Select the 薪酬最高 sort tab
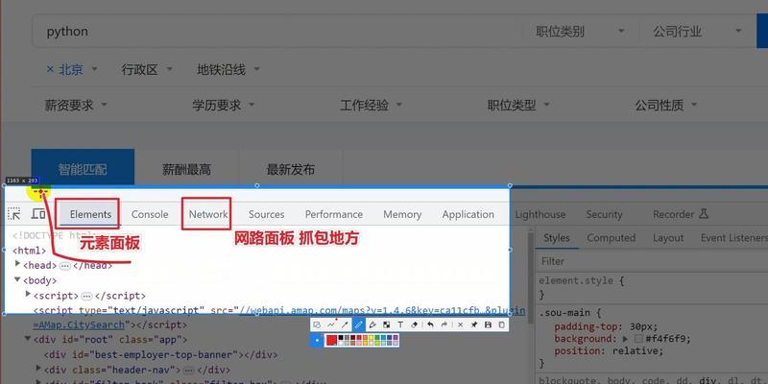The width and height of the screenshot is (768, 384). [x=186, y=170]
